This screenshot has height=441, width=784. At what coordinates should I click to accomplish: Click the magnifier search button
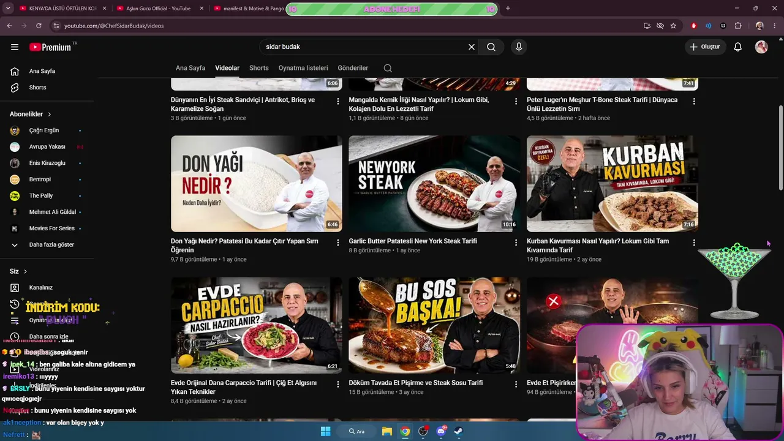pos(491,47)
